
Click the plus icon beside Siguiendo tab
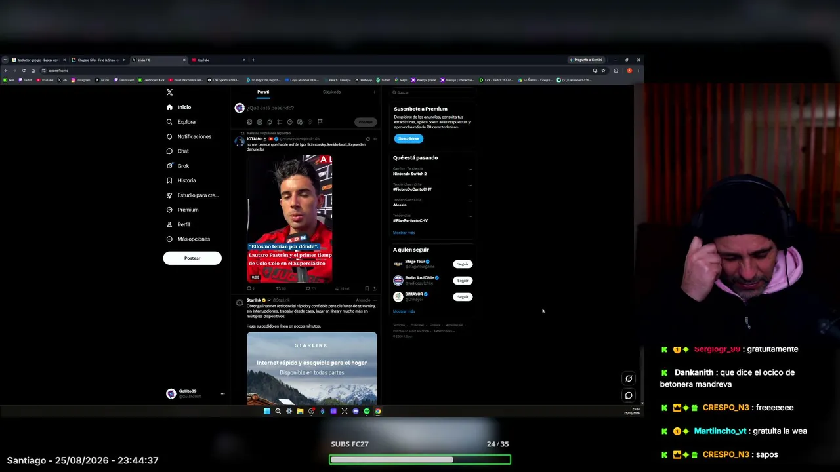pos(375,92)
